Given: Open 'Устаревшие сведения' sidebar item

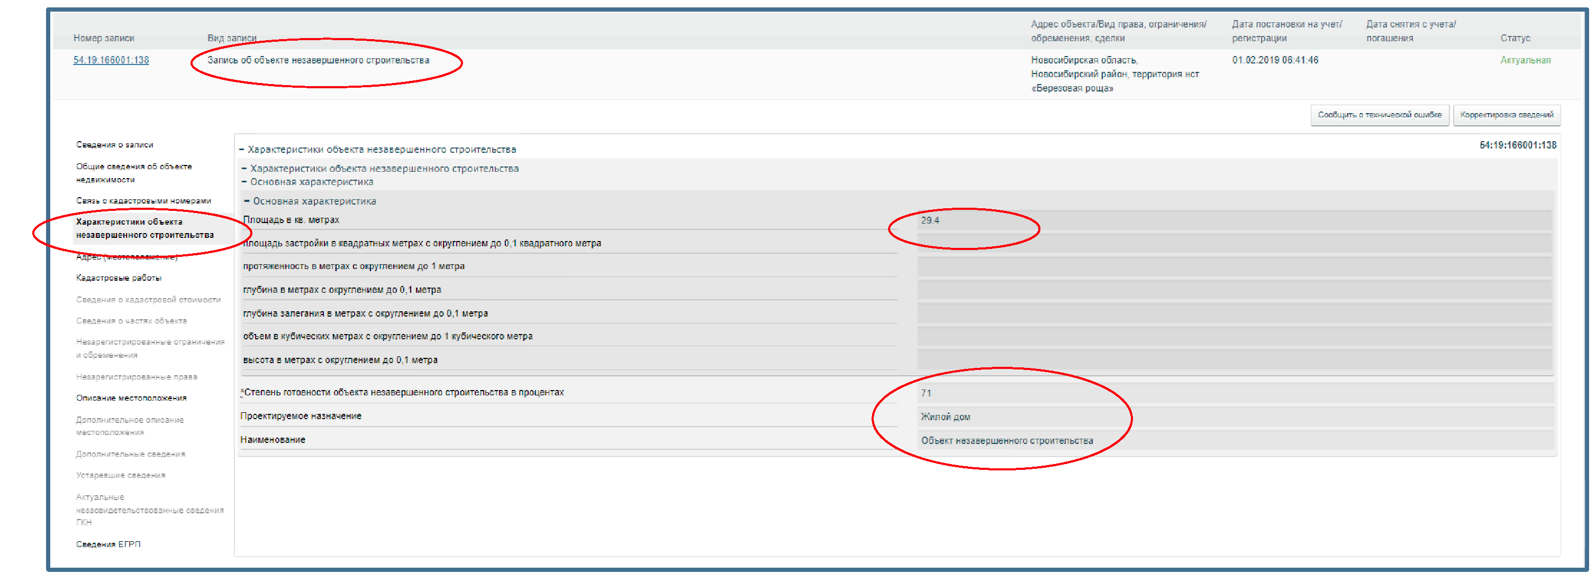Looking at the screenshot, I should (121, 475).
